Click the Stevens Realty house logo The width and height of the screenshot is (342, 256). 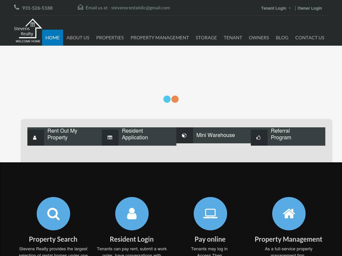coord(28,31)
